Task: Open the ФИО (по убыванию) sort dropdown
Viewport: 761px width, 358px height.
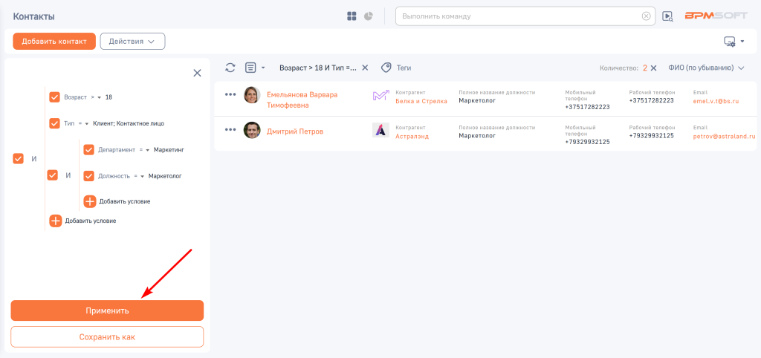Action: [706, 68]
